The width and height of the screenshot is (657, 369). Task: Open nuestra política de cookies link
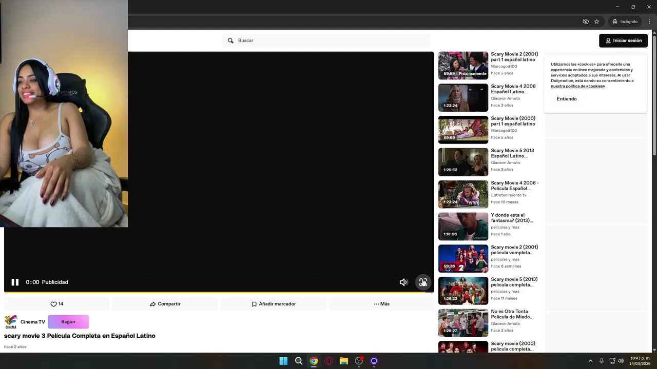coord(578,86)
